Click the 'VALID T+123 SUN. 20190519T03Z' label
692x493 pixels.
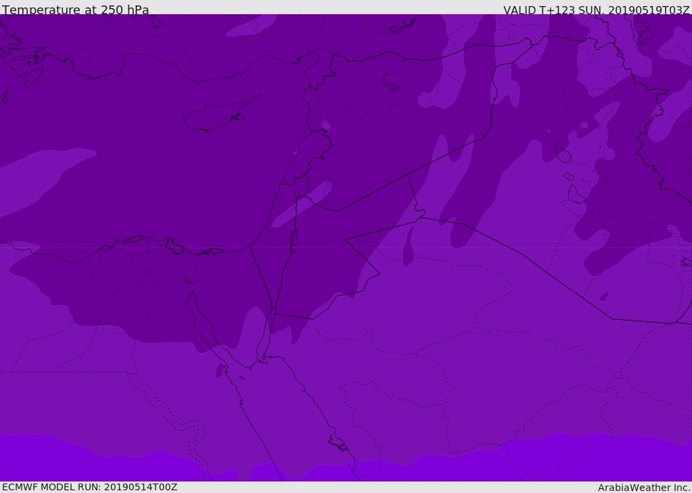click(x=596, y=9)
